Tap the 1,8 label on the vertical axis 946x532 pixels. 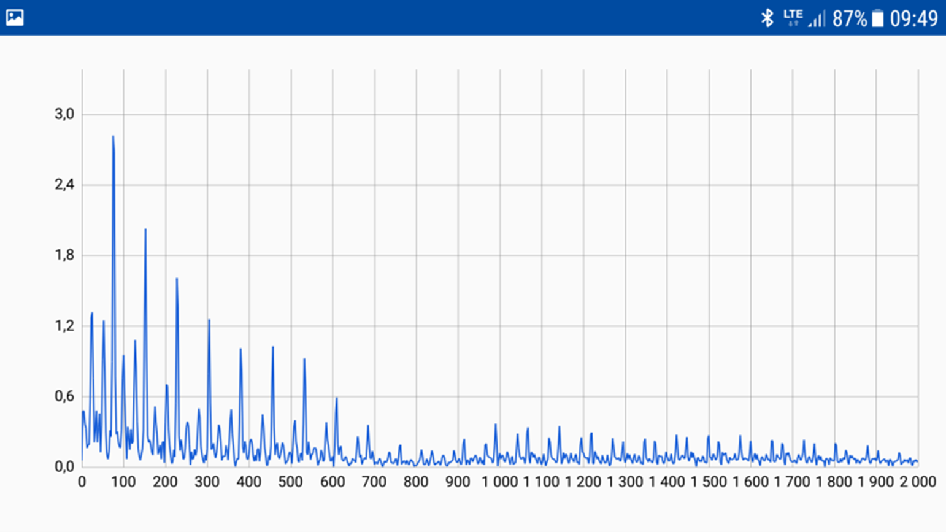coord(64,255)
